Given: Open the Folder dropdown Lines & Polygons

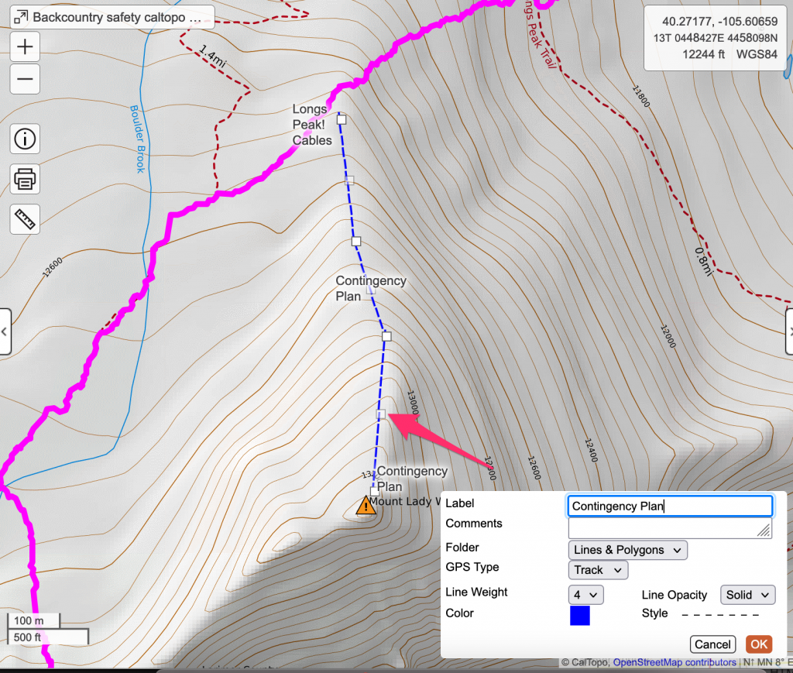Looking at the screenshot, I should [627, 550].
